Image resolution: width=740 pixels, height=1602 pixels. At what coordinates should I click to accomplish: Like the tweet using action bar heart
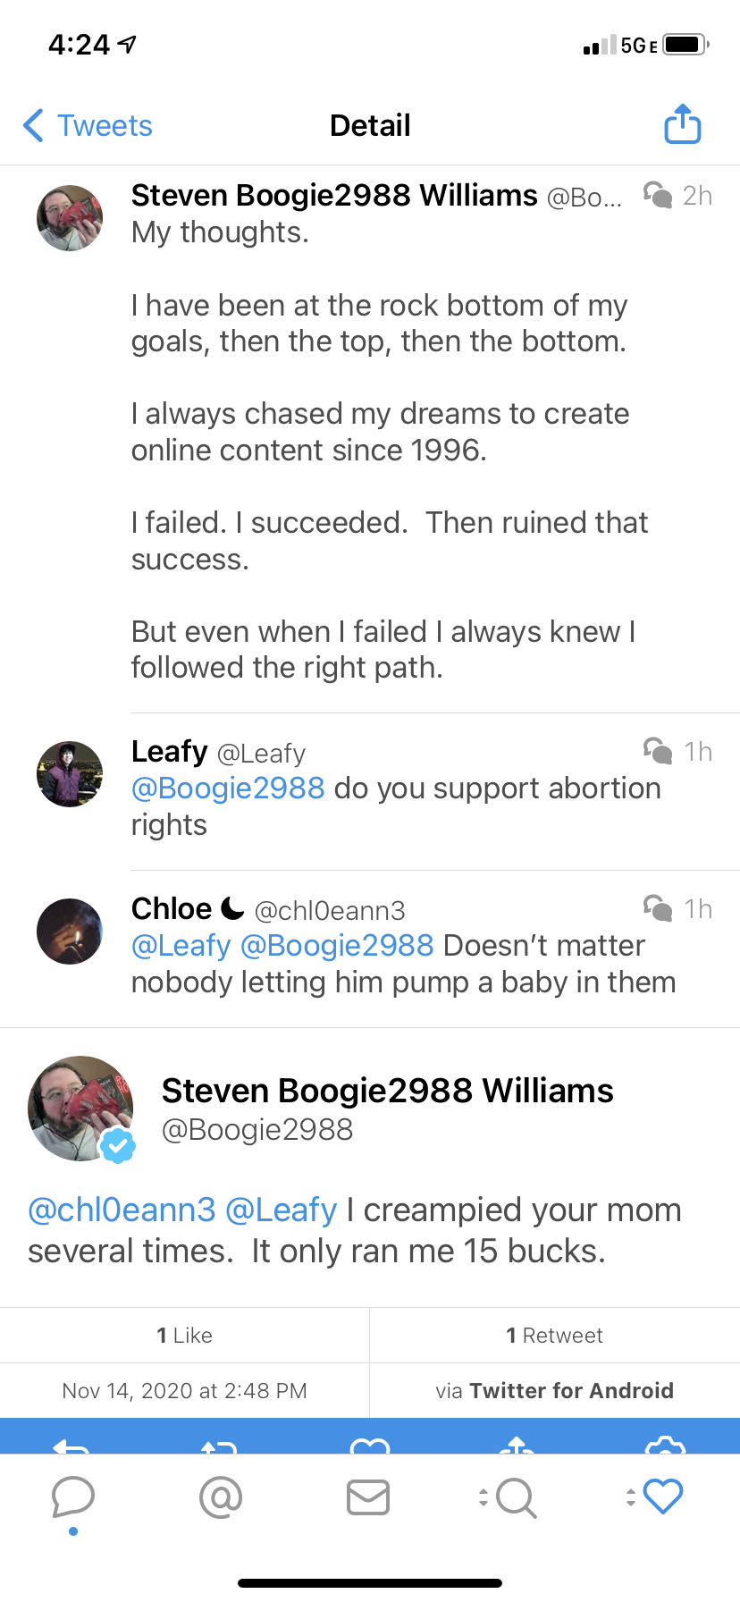point(370,1444)
